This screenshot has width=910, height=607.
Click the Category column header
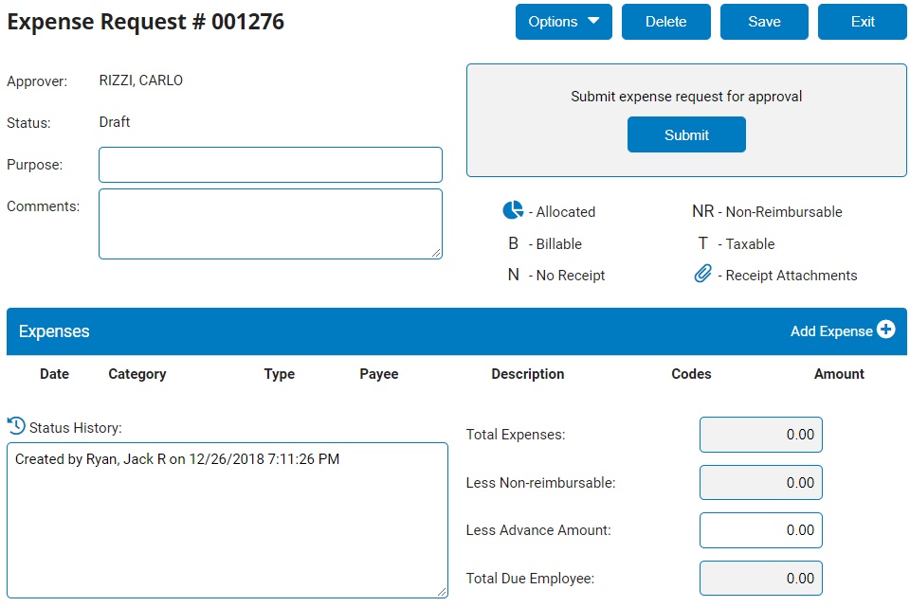coord(137,374)
